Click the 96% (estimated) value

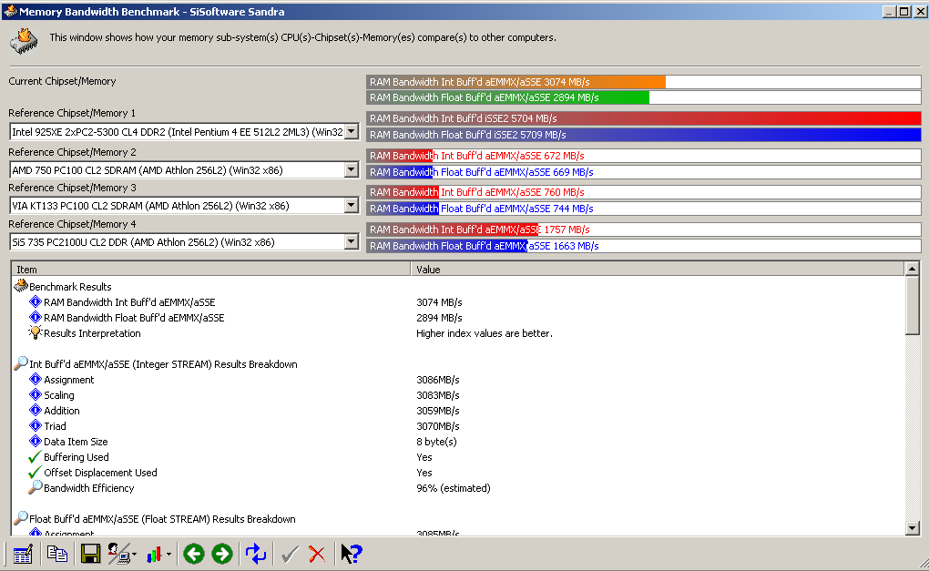pos(454,488)
